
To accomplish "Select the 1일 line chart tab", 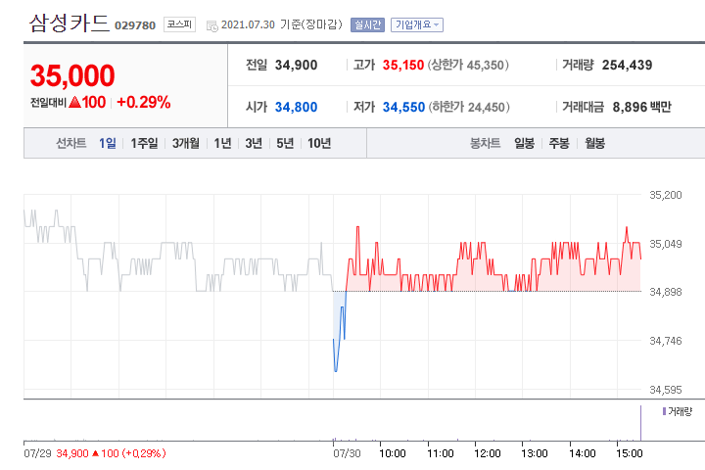I will (x=108, y=143).
